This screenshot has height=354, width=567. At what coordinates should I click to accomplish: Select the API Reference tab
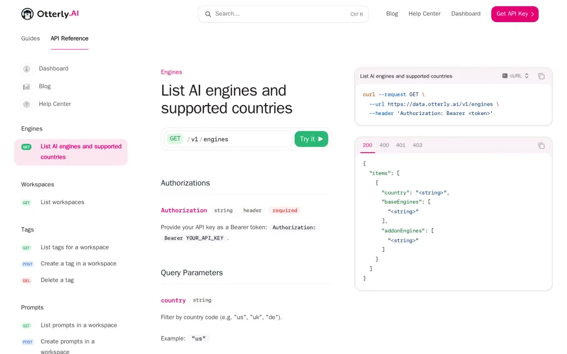69,38
